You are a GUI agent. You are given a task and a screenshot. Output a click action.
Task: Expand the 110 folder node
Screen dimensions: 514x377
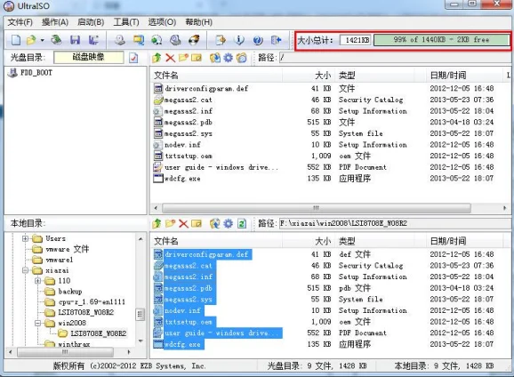(x=37, y=281)
